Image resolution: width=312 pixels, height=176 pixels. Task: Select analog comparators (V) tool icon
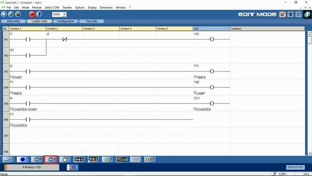107,159
